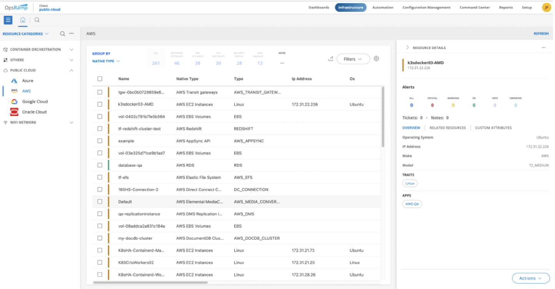The image size is (555, 289).
Task: Select the Azure cloud provider icon
Action: click(x=14, y=80)
